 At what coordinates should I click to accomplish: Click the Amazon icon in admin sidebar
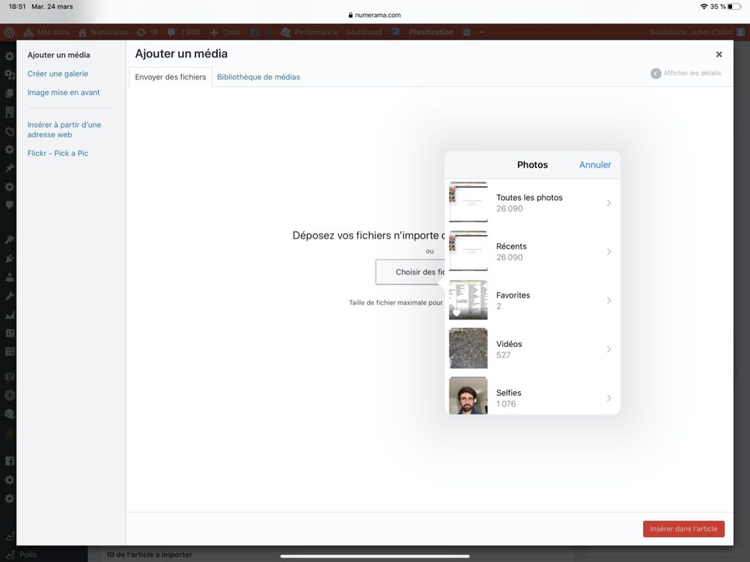coord(9,433)
